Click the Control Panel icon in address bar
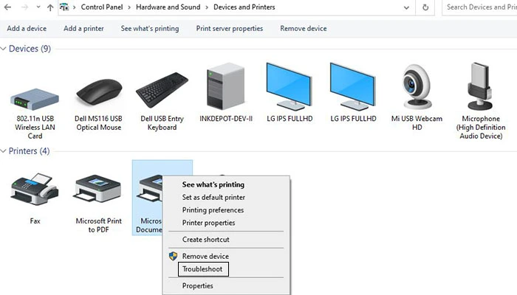This screenshot has height=295, width=517. (64, 7)
